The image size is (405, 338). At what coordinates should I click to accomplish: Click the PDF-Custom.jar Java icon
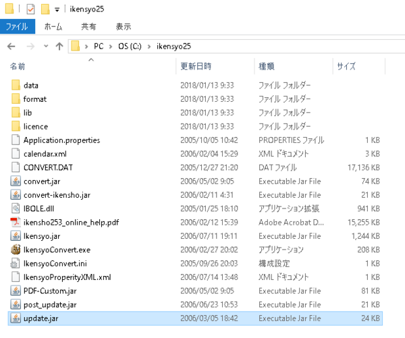pyautogui.click(x=16, y=291)
